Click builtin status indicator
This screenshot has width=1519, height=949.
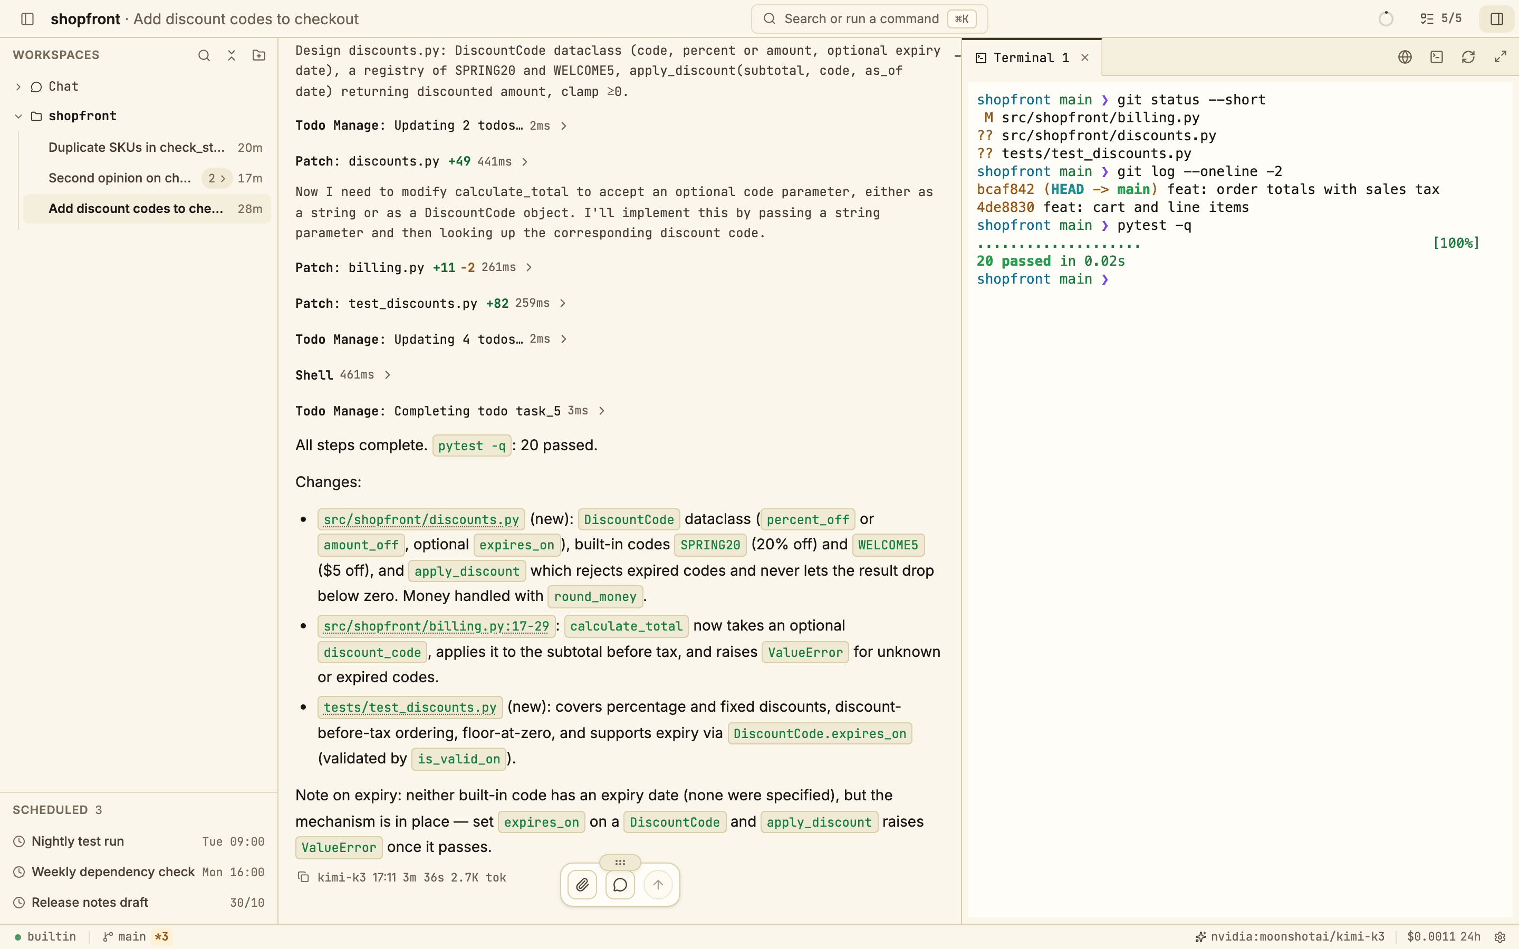[45, 936]
